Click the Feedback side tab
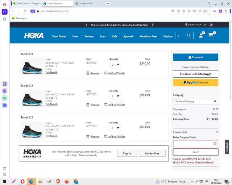 coord(227,147)
